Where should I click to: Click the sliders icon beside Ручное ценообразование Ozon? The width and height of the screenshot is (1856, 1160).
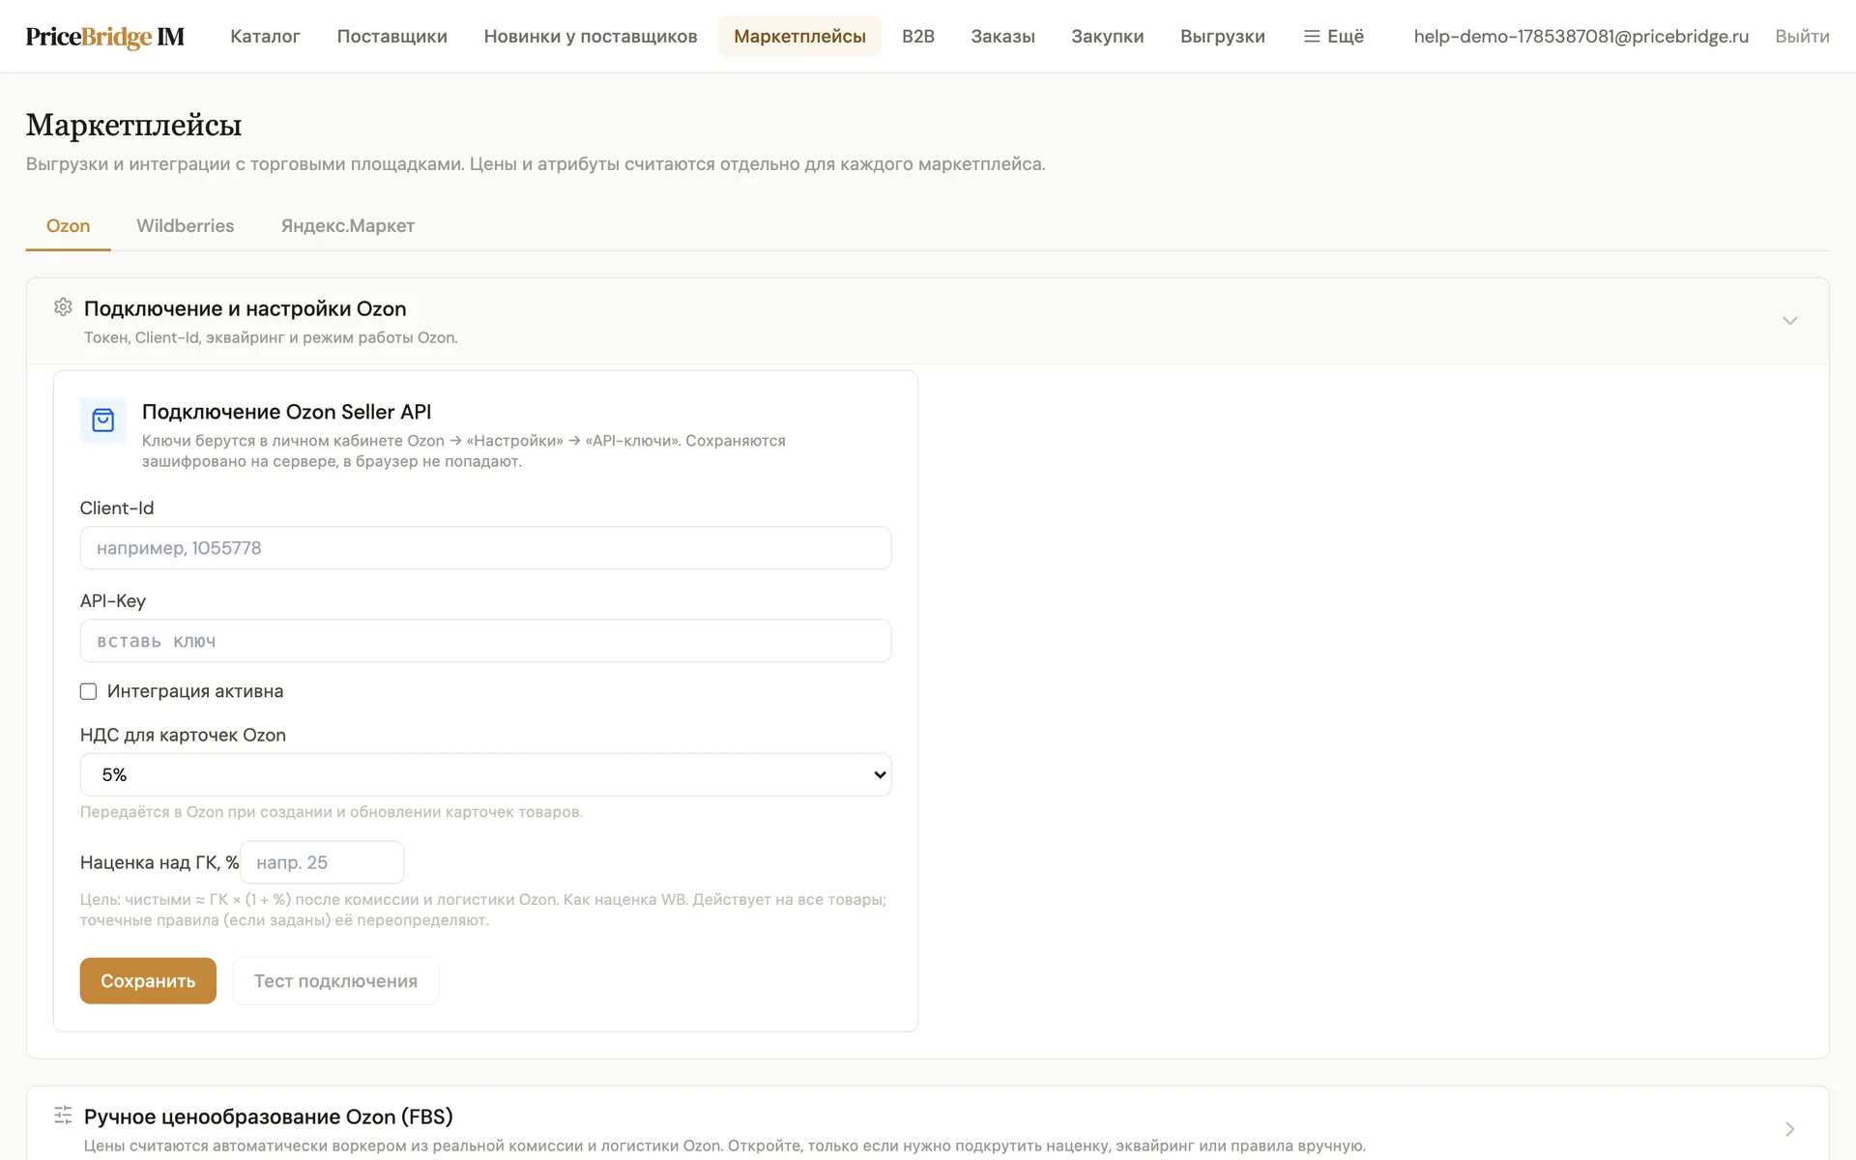tap(63, 1115)
